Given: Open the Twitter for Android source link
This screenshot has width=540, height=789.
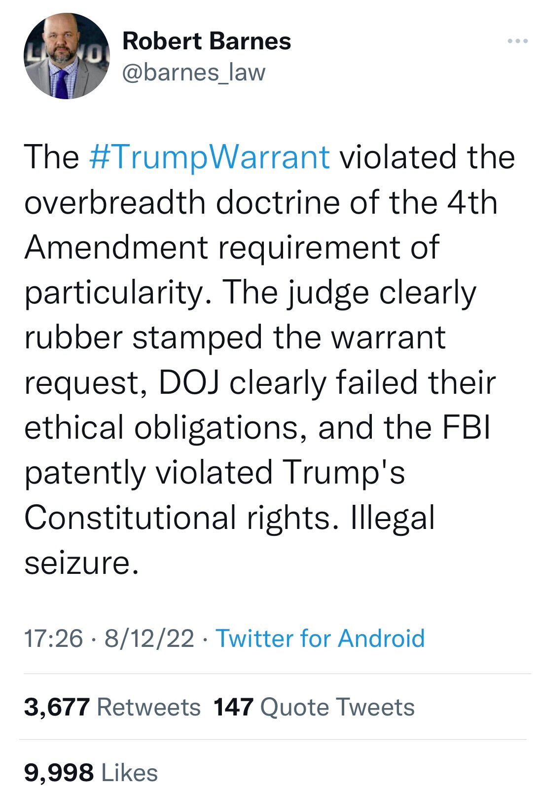Looking at the screenshot, I should [x=320, y=638].
